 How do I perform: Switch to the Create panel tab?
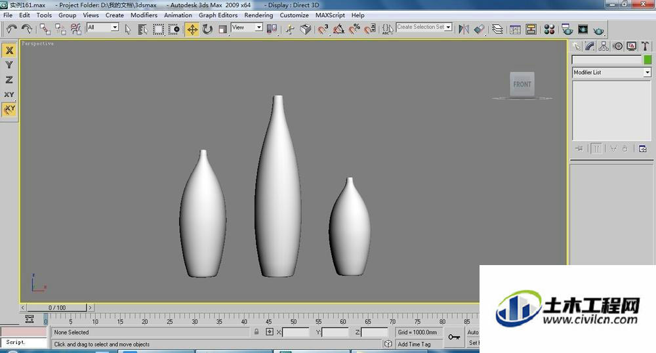coord(577,47)
